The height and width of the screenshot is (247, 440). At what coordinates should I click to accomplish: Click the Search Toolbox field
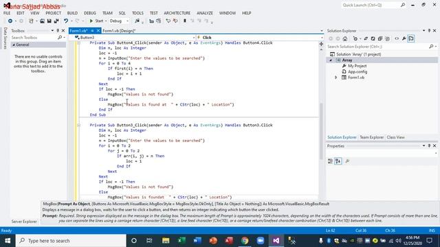pyautogui.click(x=34, y=38)
